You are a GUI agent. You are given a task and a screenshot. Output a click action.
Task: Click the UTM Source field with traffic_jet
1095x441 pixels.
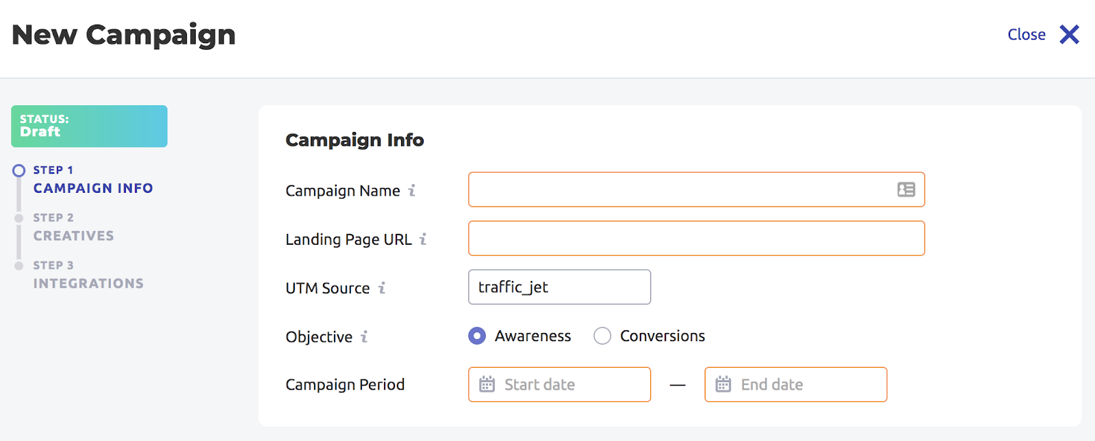[560, 287]
